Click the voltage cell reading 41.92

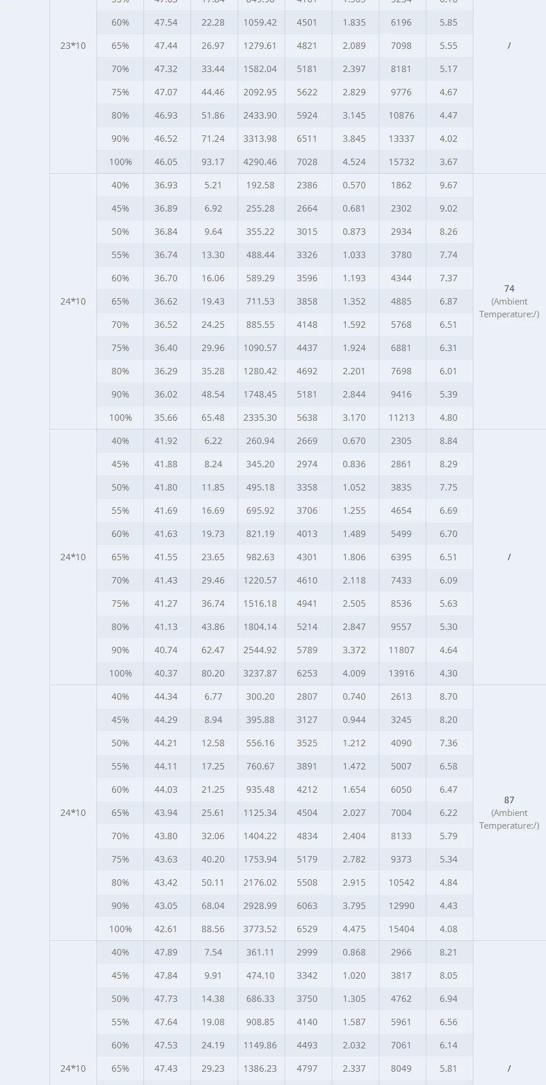point(166,441)
